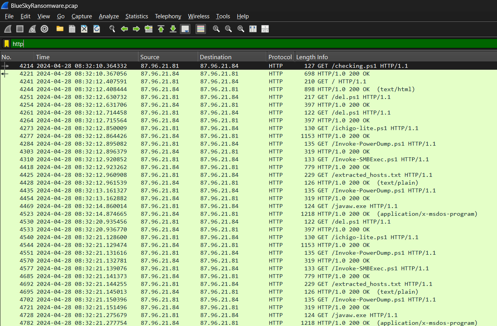Open the View menu
Viewport: 497px width, 326px height.
click(x=44, y=16)
